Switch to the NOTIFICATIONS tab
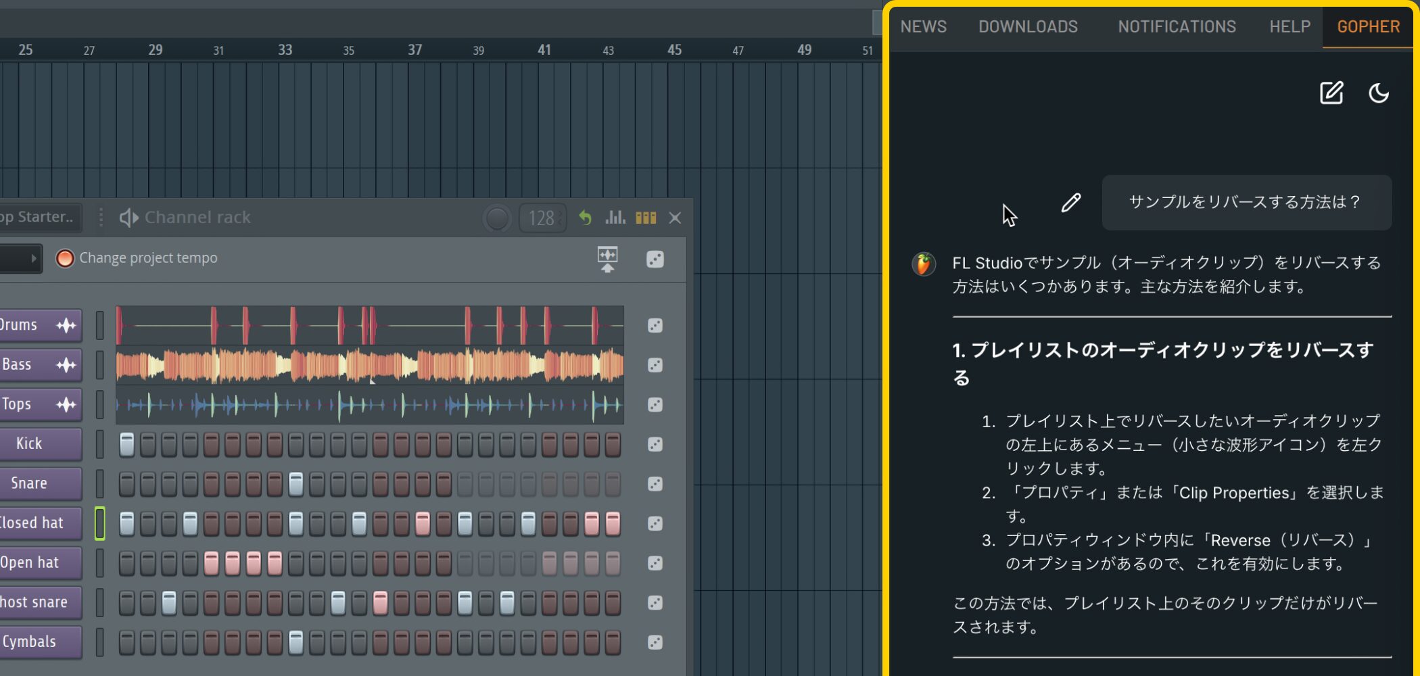This screenshot has height=676, width=1420. (1177, 26)
